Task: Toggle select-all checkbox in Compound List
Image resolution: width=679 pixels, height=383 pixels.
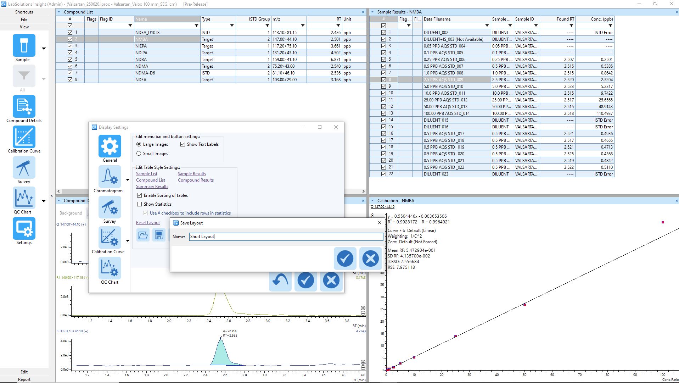Action: [70, 26]
